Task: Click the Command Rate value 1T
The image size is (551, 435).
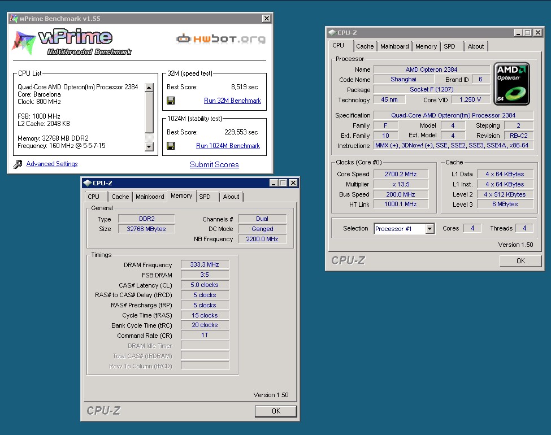Action: (x=205, y=335)
